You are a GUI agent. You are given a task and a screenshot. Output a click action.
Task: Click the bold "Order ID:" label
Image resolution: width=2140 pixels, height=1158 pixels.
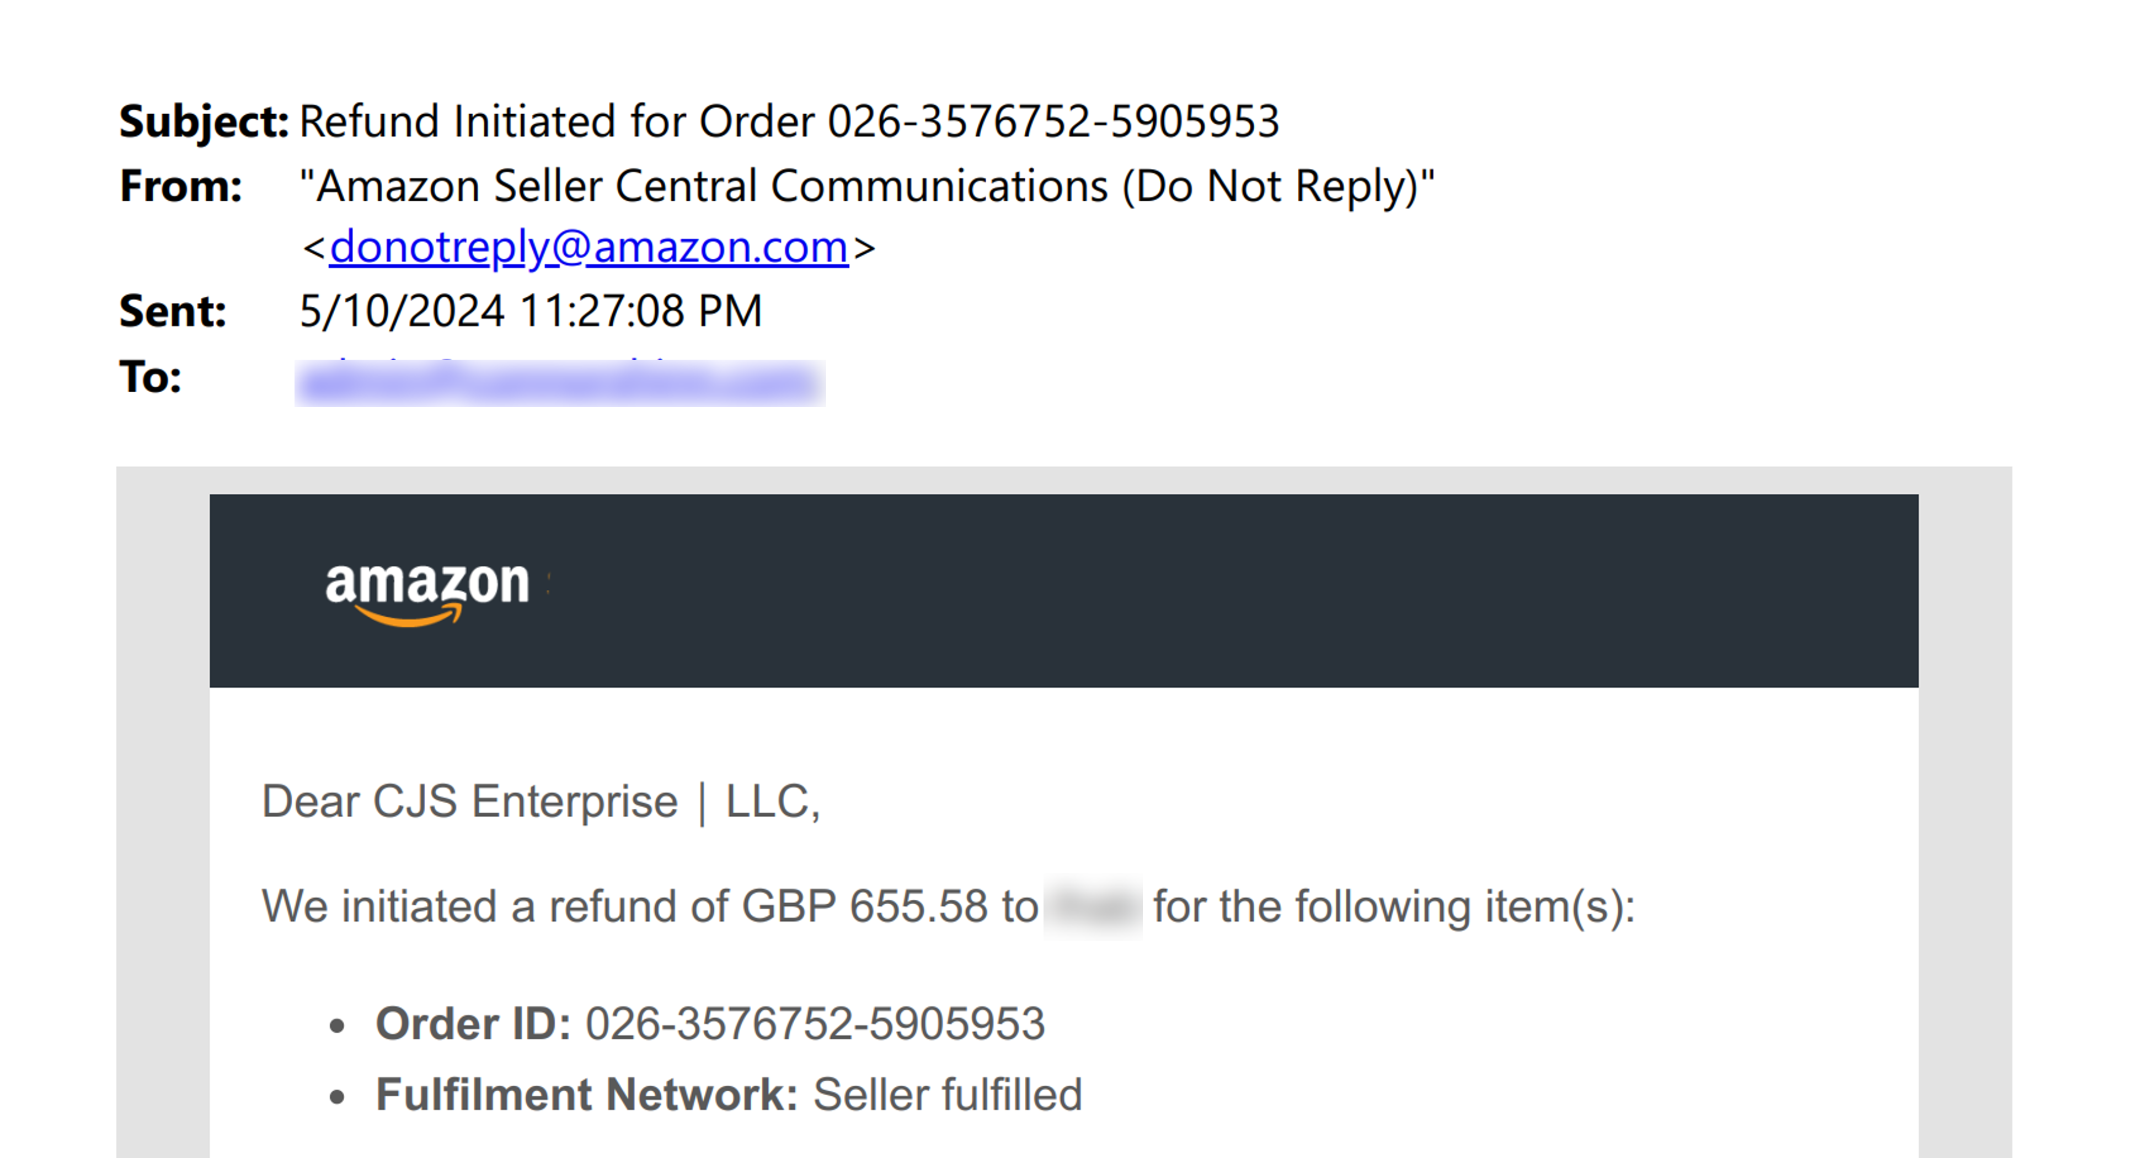pyautogui.click(x=474, y=1023)
